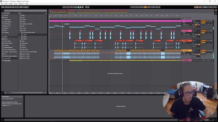This screenshot has height=122, width=218.
Task: Select the Hats 1 subfolder
Action: [x=25, y=35]
